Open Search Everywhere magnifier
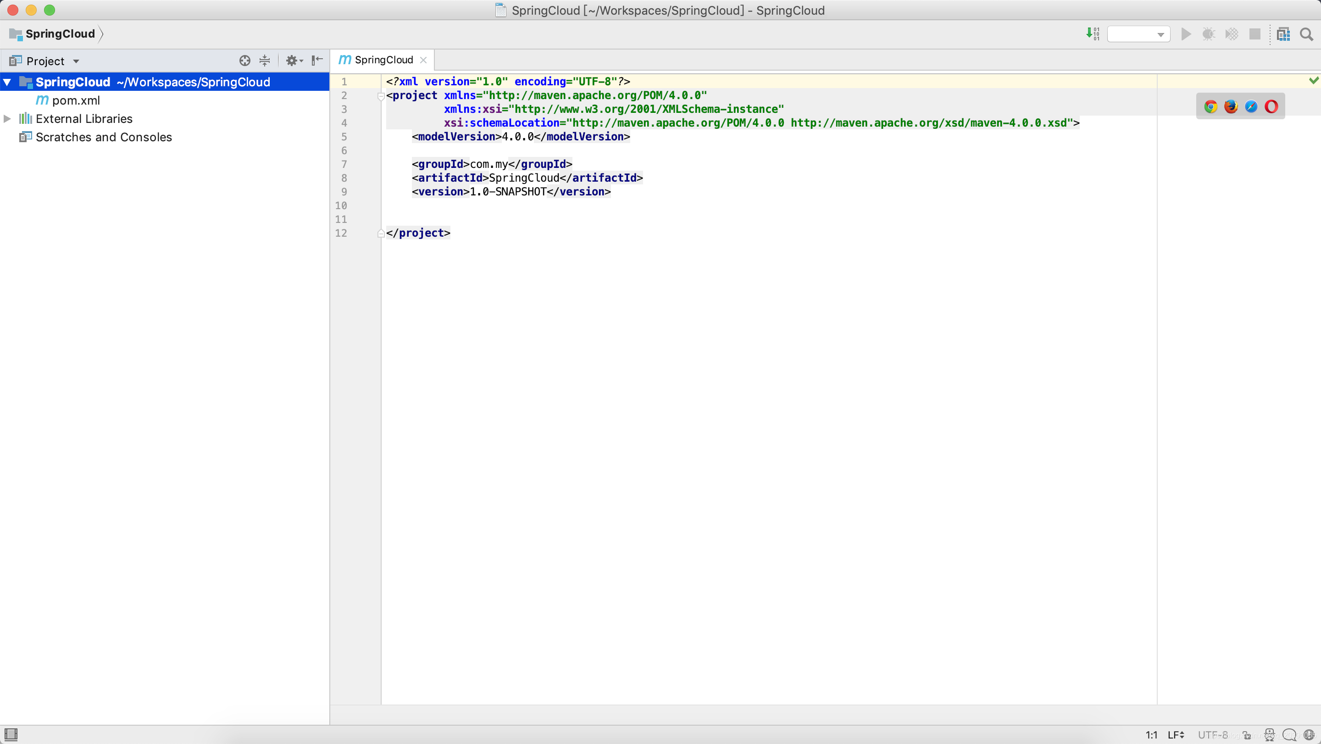This screenshot has height=744, width=1321. point(1307,34)
